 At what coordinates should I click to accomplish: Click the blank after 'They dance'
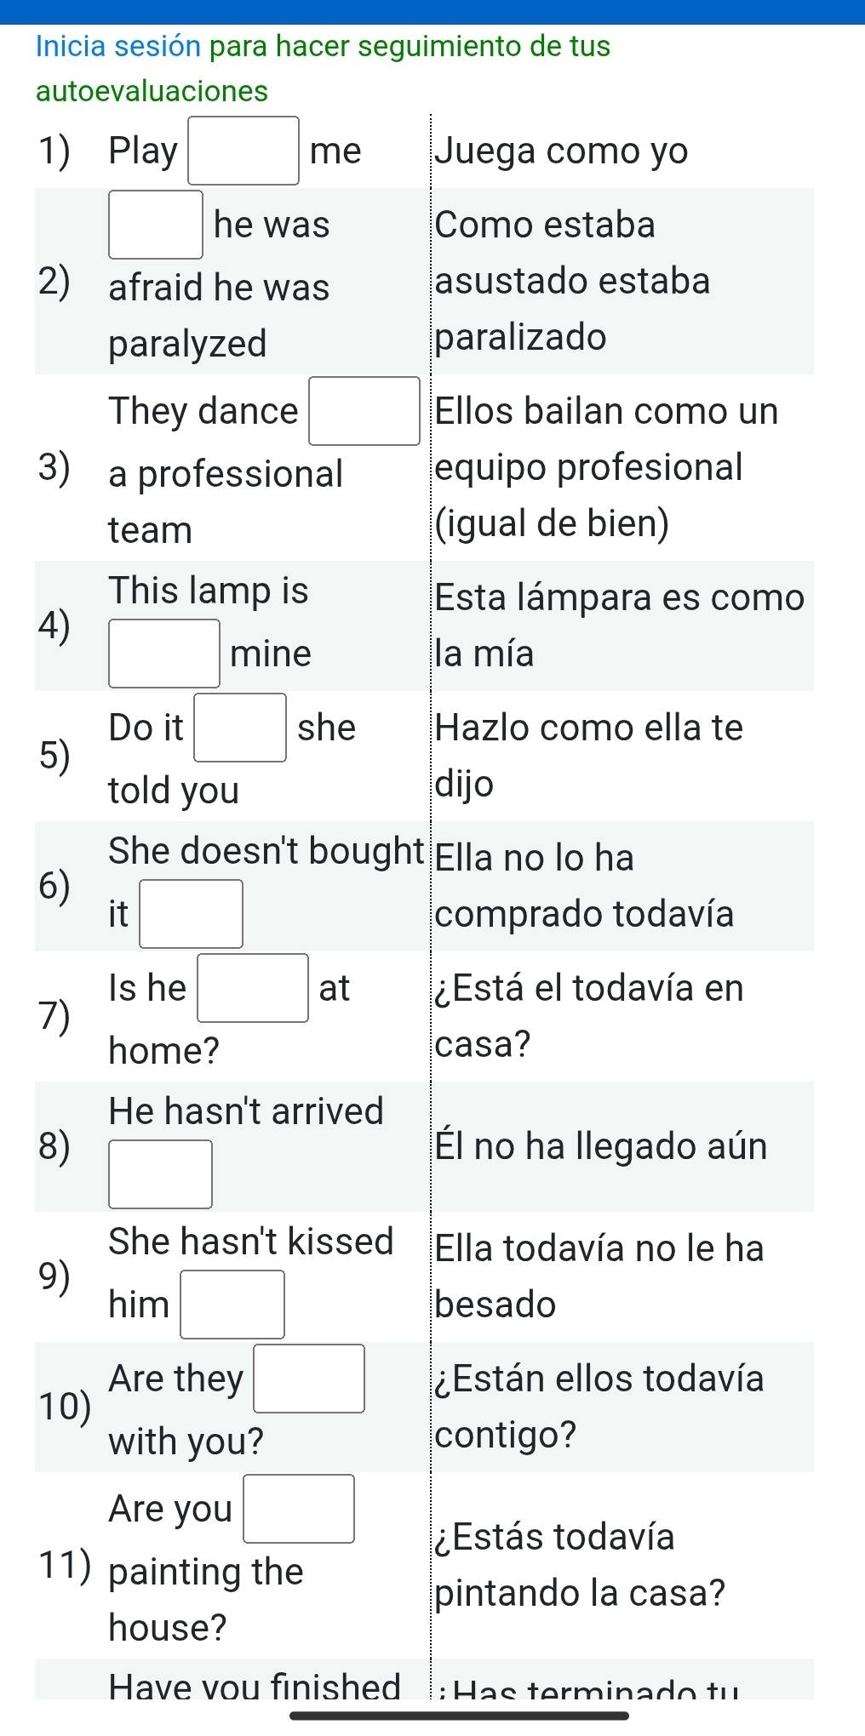[x=364, y=411]
